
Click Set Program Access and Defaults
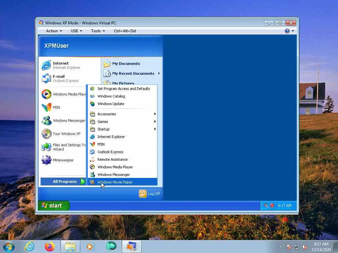pos(122,89)
